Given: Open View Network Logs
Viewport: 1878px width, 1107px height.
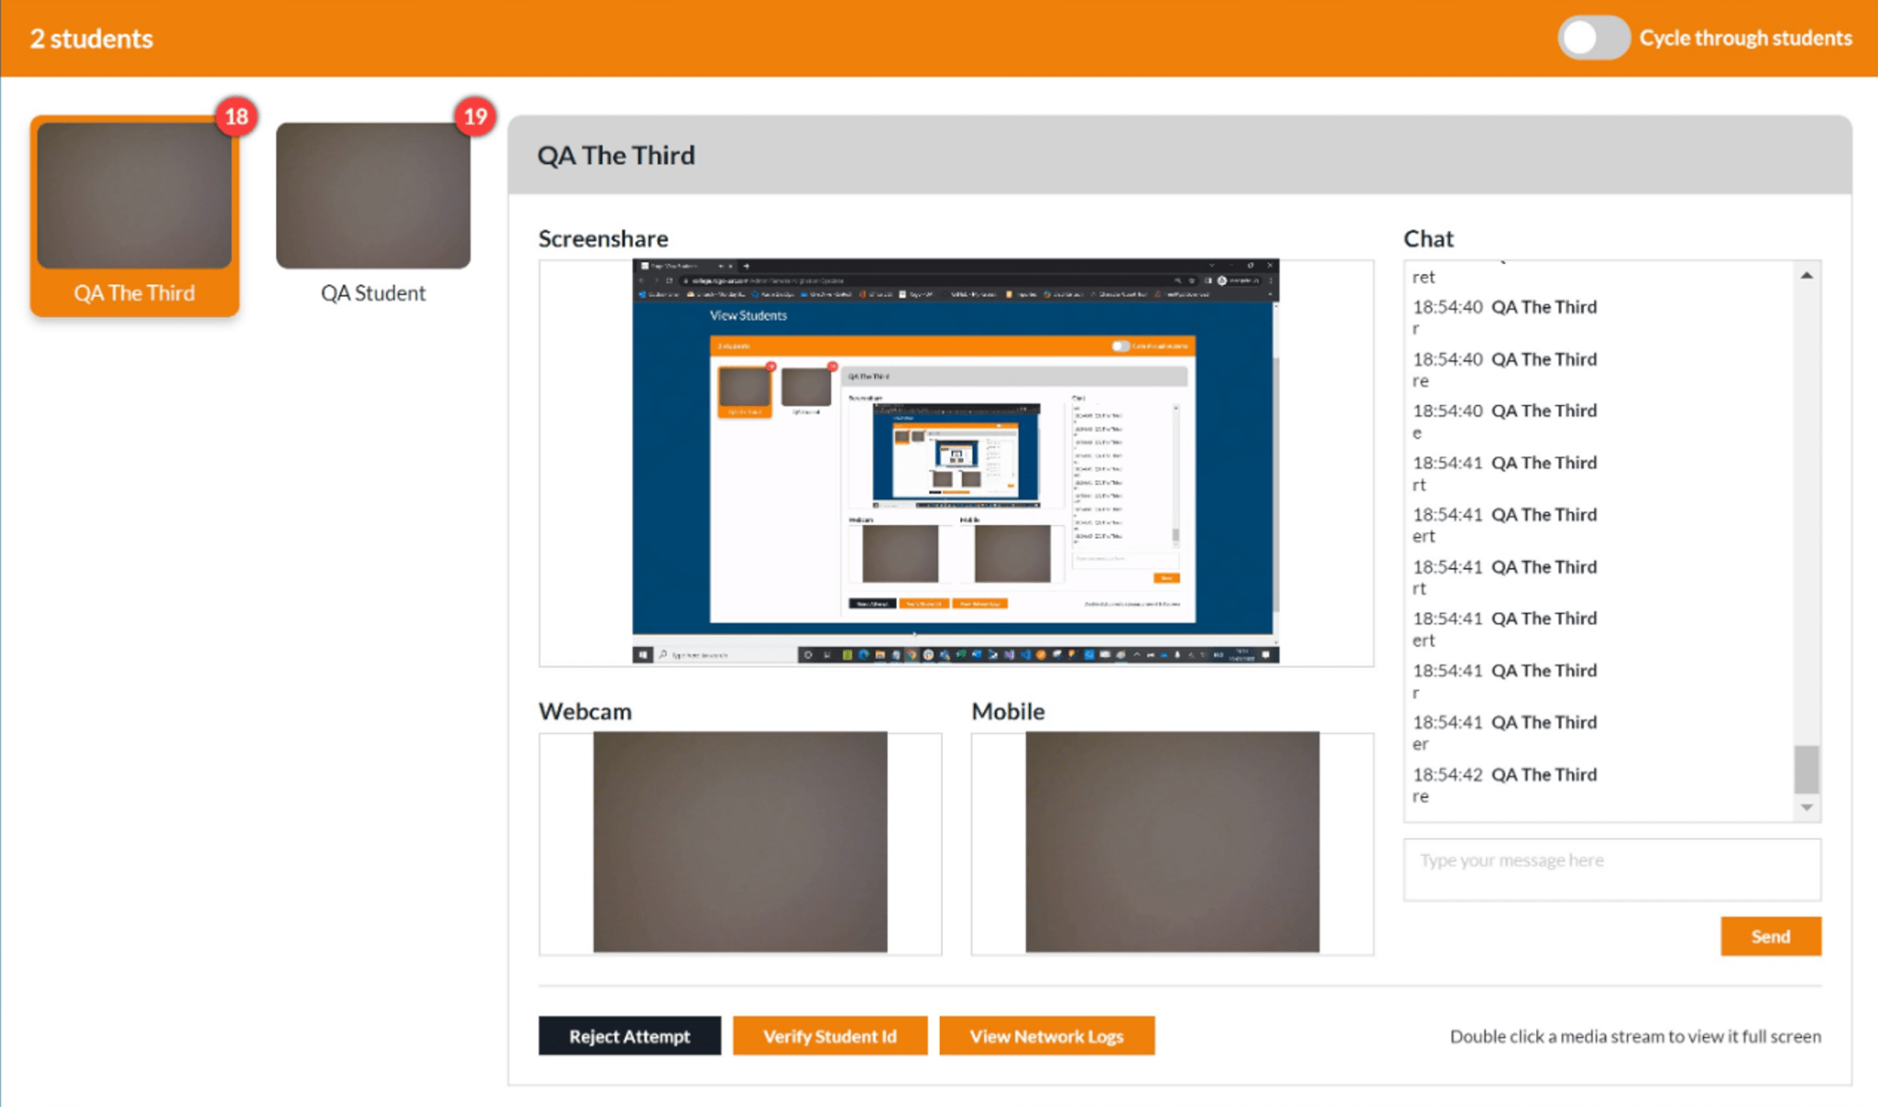Looking at the screenshot, I should click(x=1046, y=1036).
